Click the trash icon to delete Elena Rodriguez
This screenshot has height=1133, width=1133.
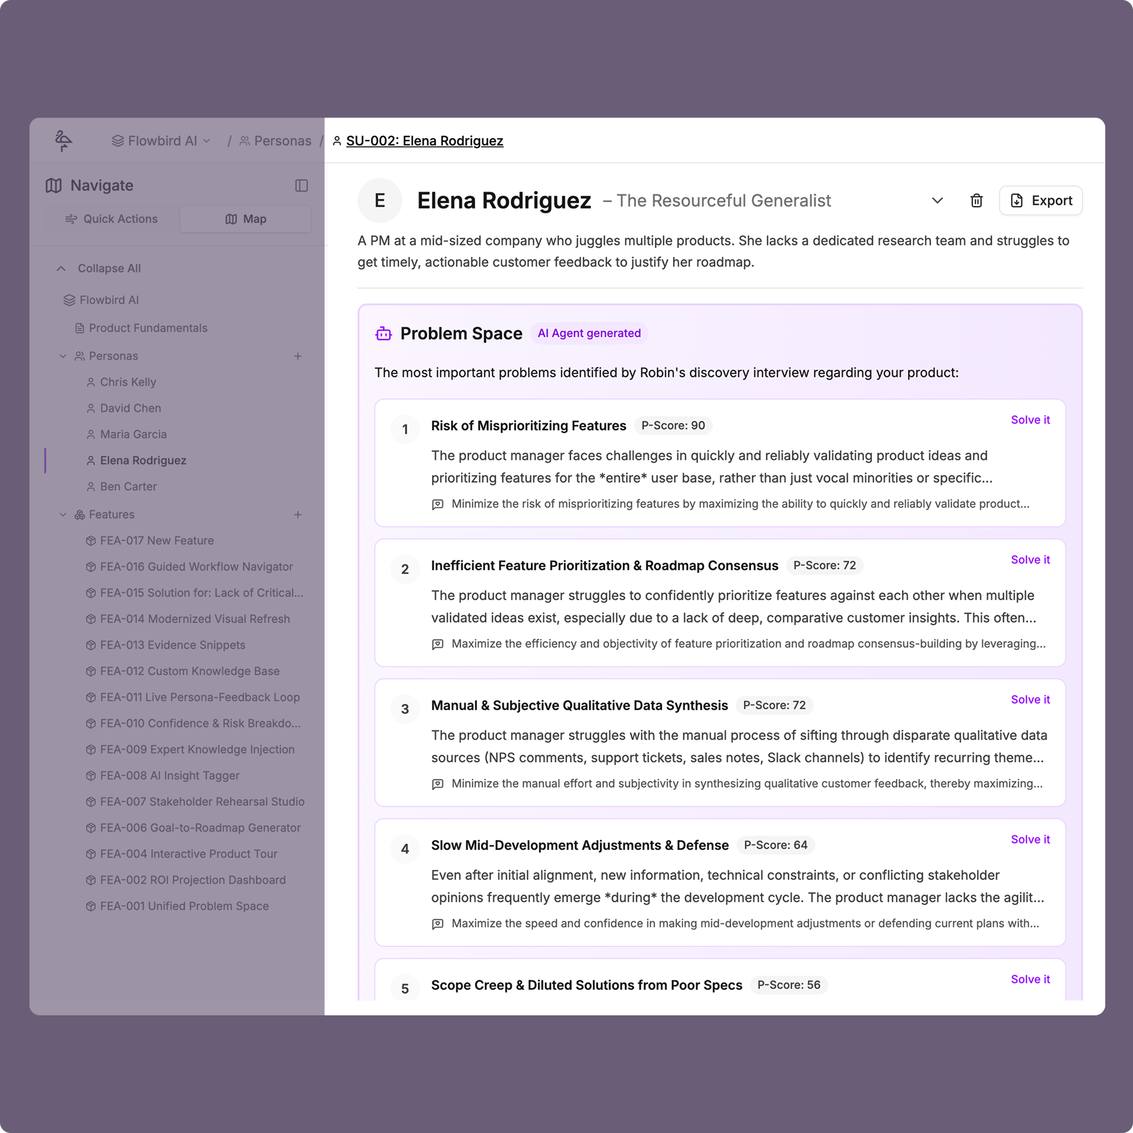976,200
